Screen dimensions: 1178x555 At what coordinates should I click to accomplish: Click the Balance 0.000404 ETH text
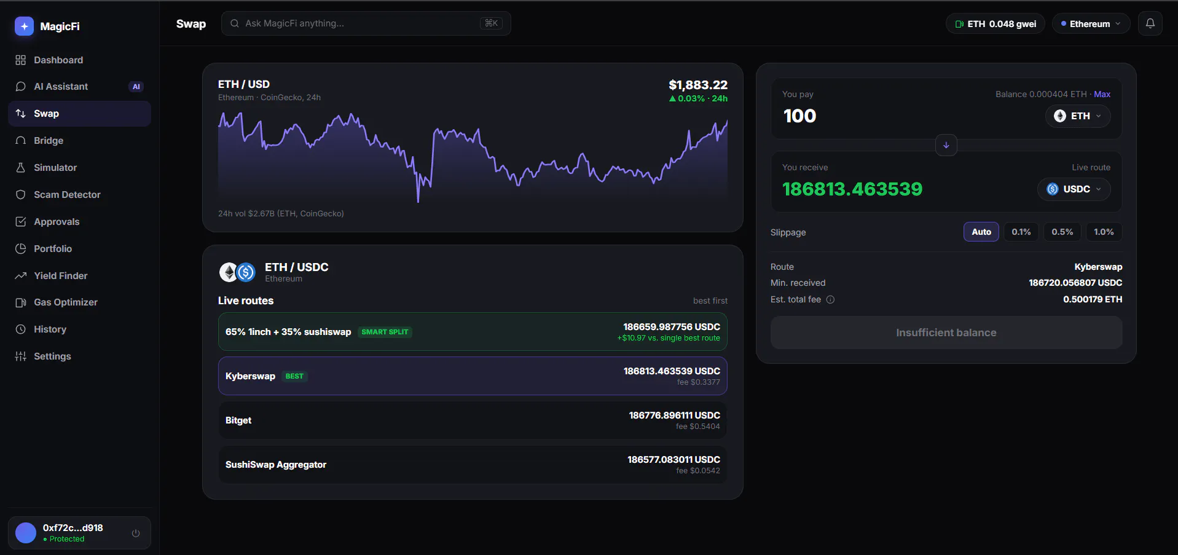pyautogui.click(x=1041, y=94)
